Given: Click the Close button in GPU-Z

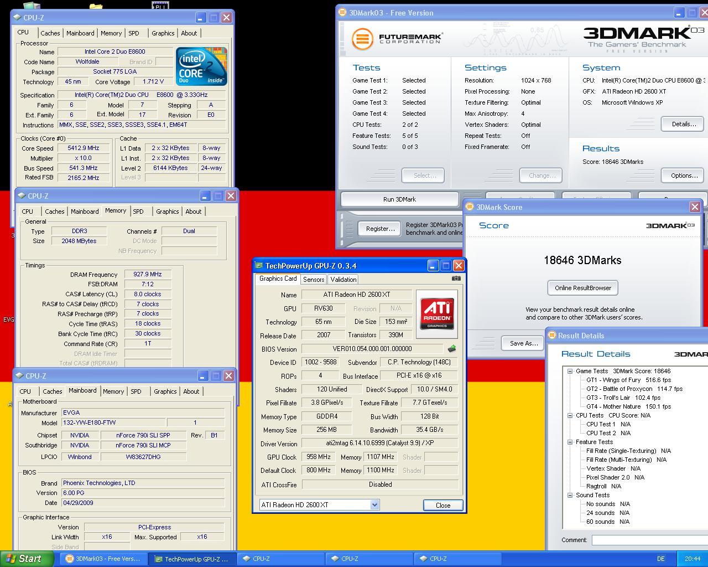Looking at the screenshot, I should pos(443,505).
